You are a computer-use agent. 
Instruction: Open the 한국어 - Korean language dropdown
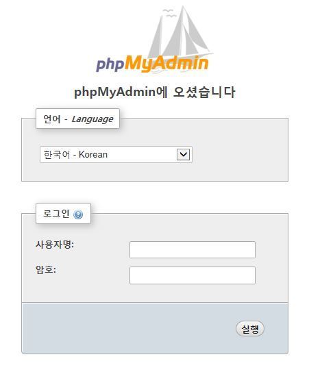(x=116, y=155)
